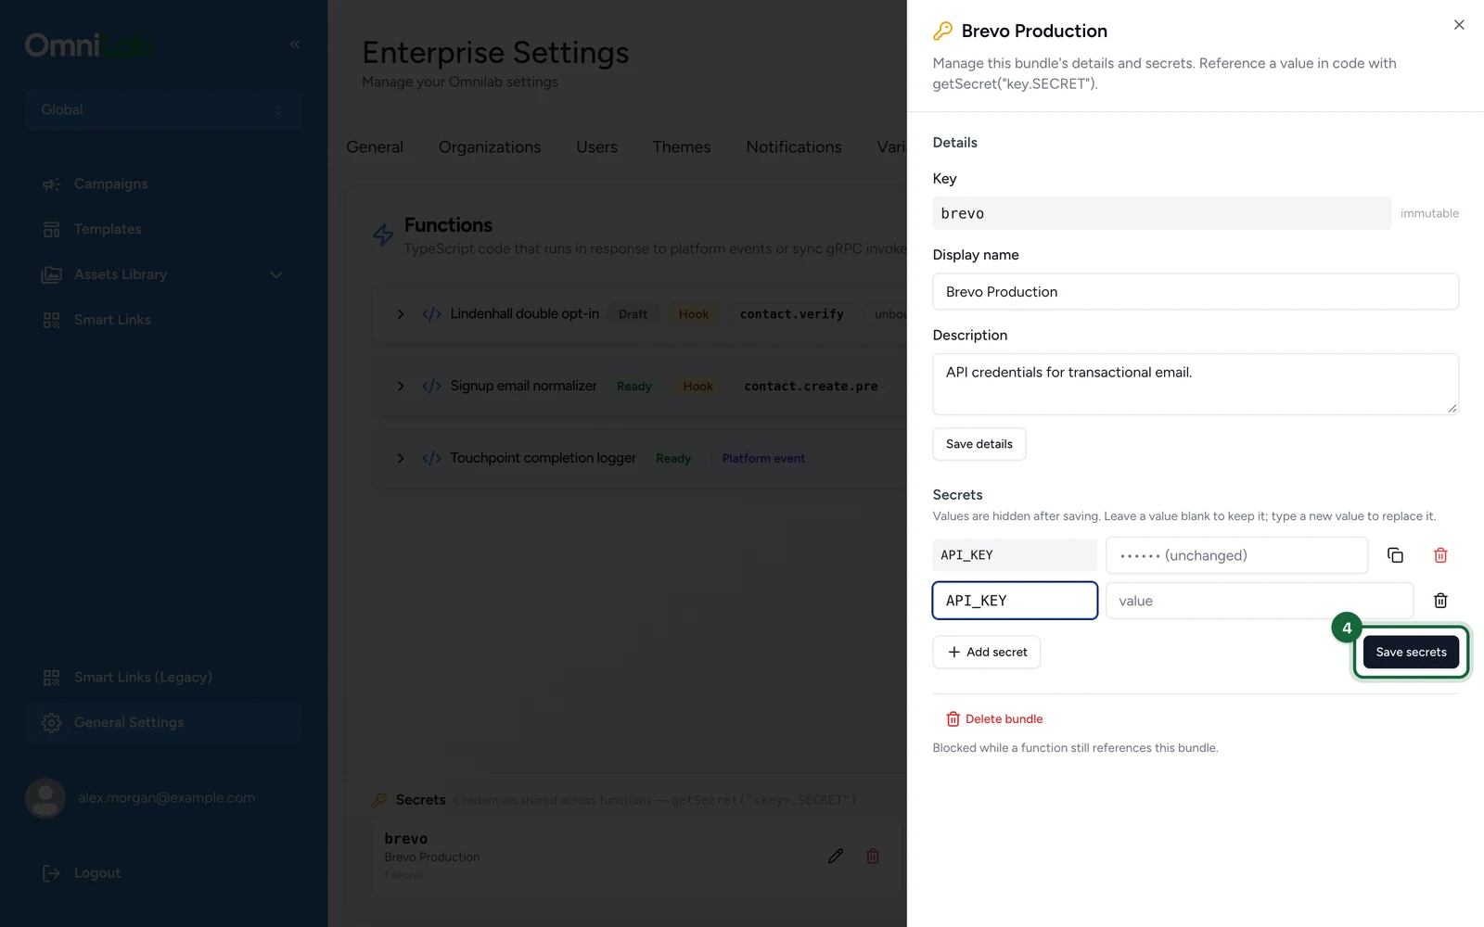Viewport: 1484px width, 927px height.
Task: Delete the saved API_KEY secret row
Action: [x=1440, y=555]
